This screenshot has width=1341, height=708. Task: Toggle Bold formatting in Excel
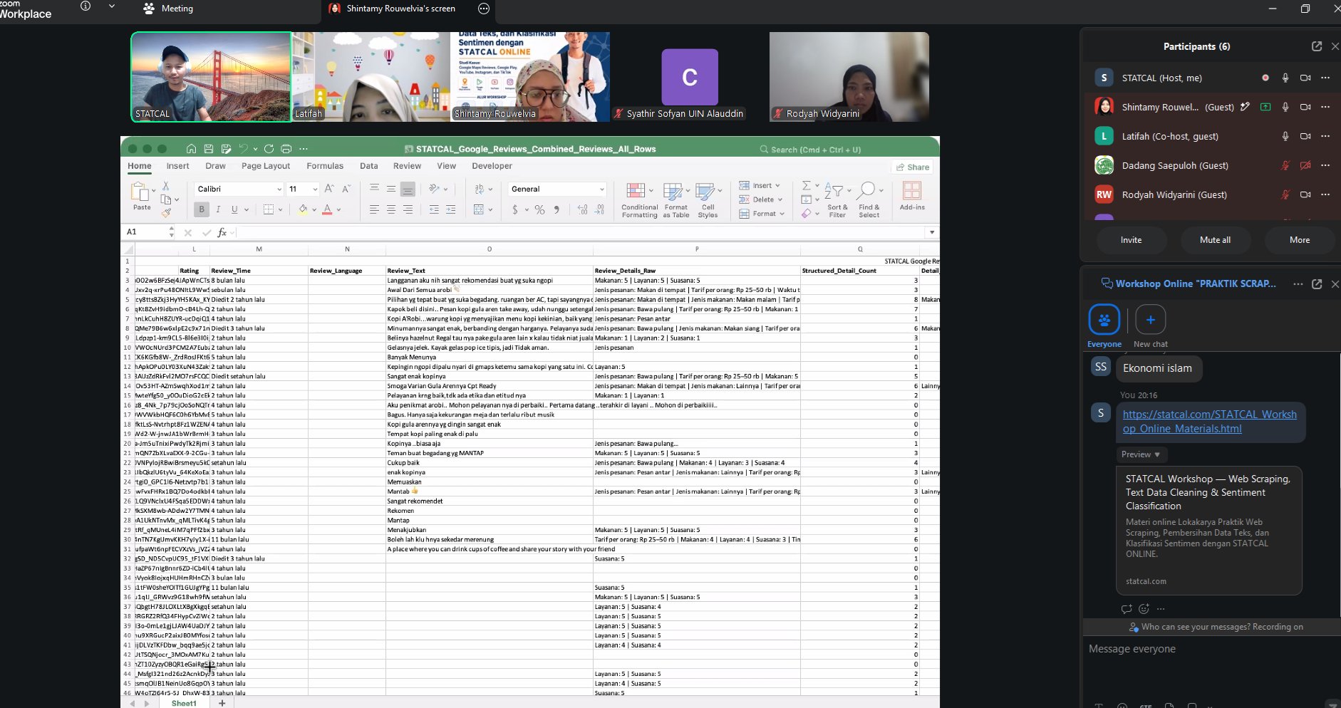(x=202, y=209)
